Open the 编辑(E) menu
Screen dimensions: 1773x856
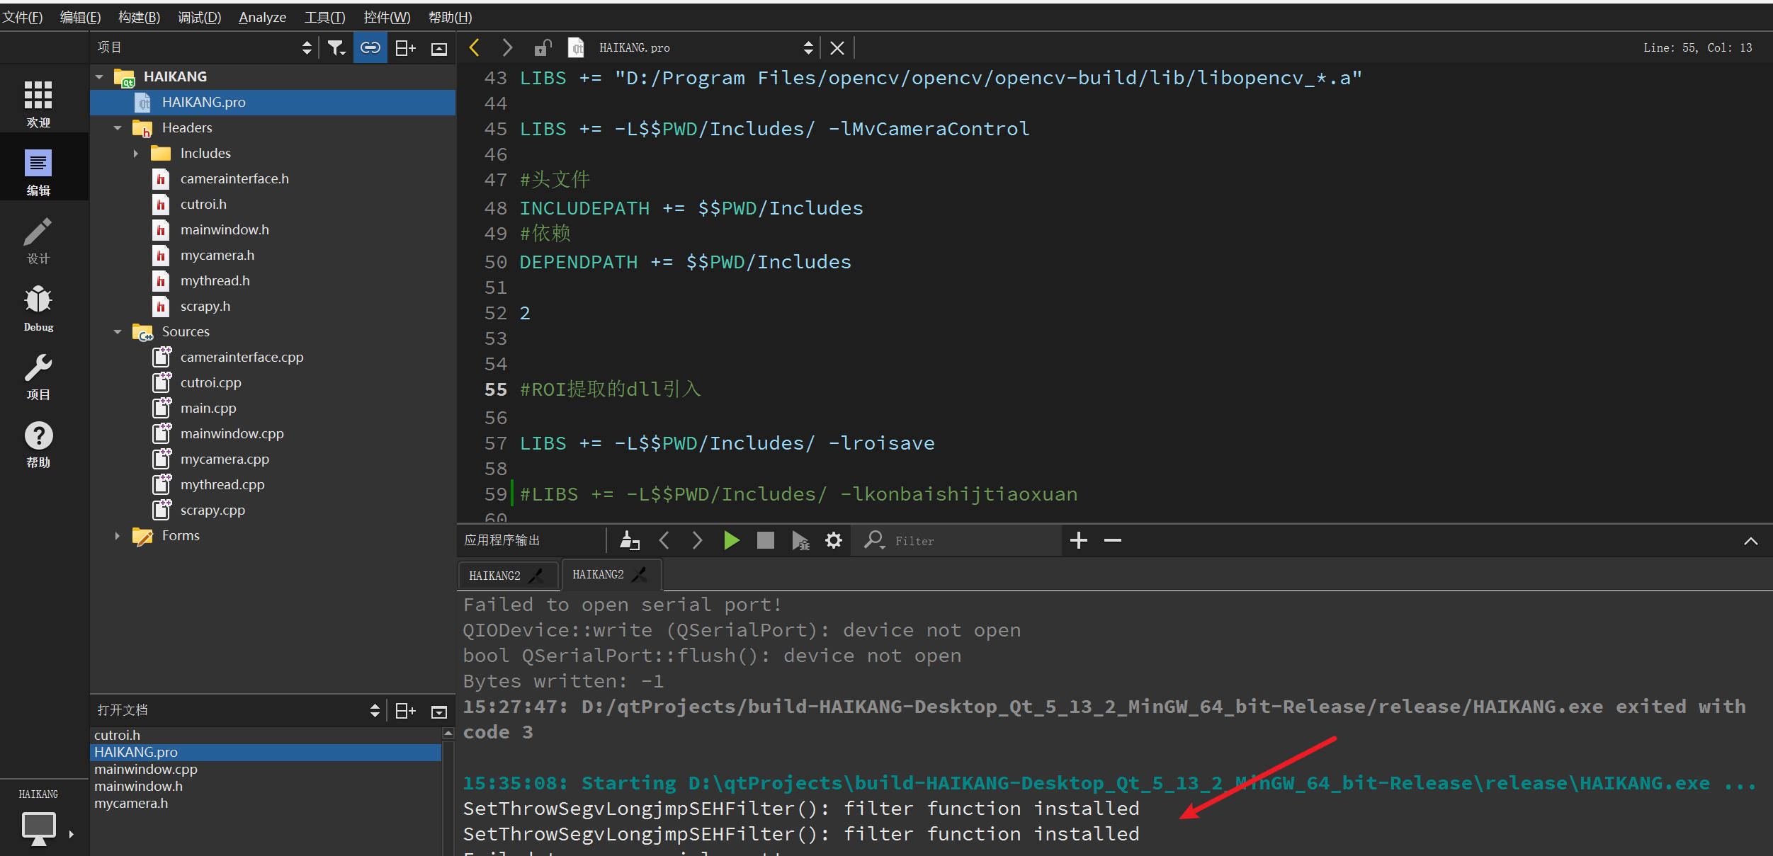pos(80,17)
